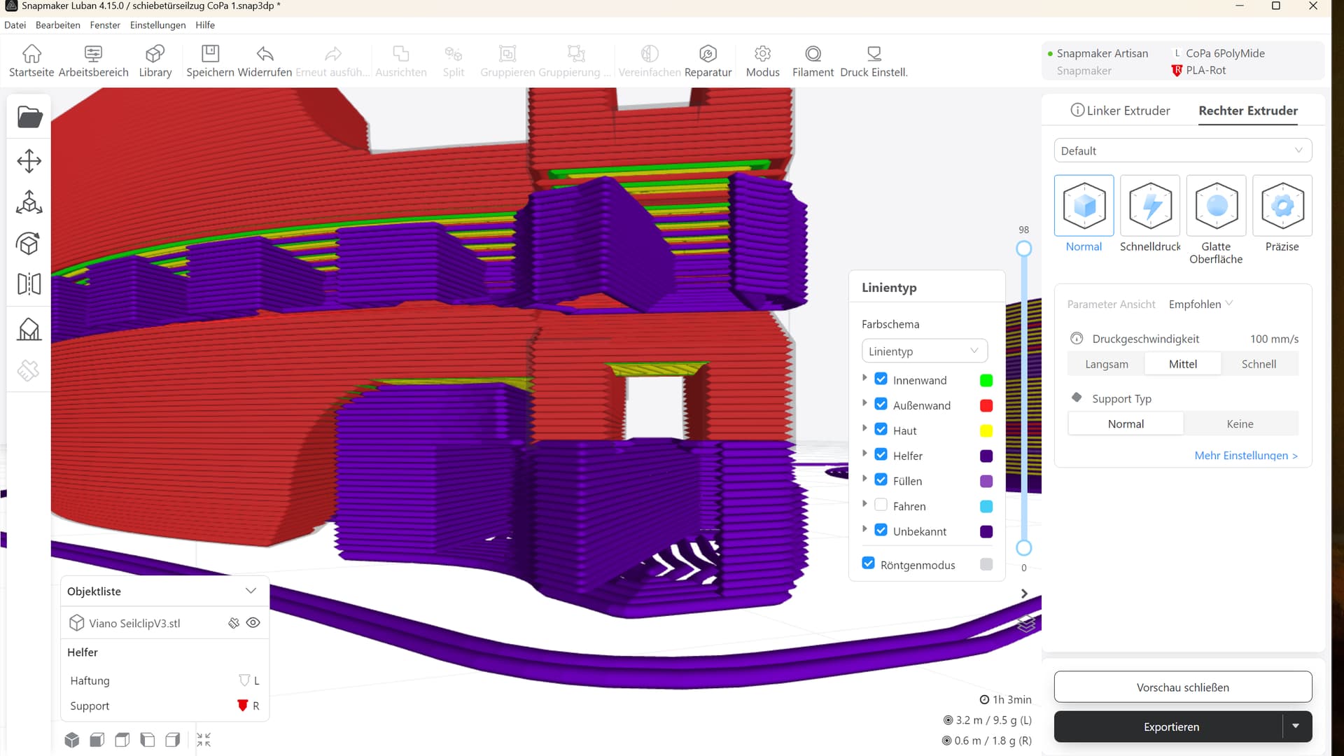Click the Vorschau schließen button
Image resolution: width=1344 pixels, height=756 pixels.
coord(1182,687)
